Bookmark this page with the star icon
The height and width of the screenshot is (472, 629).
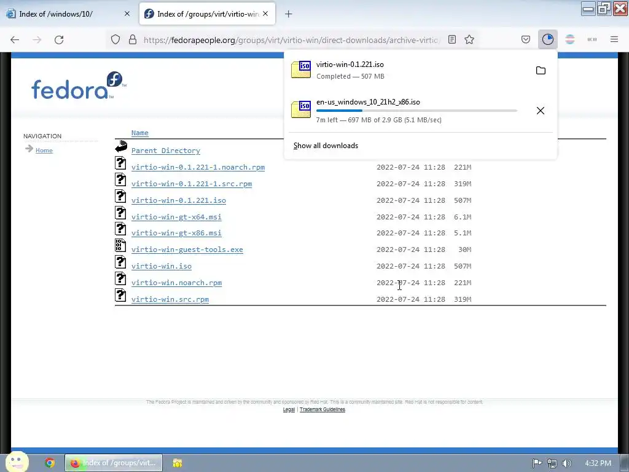[x=469, y=40]
